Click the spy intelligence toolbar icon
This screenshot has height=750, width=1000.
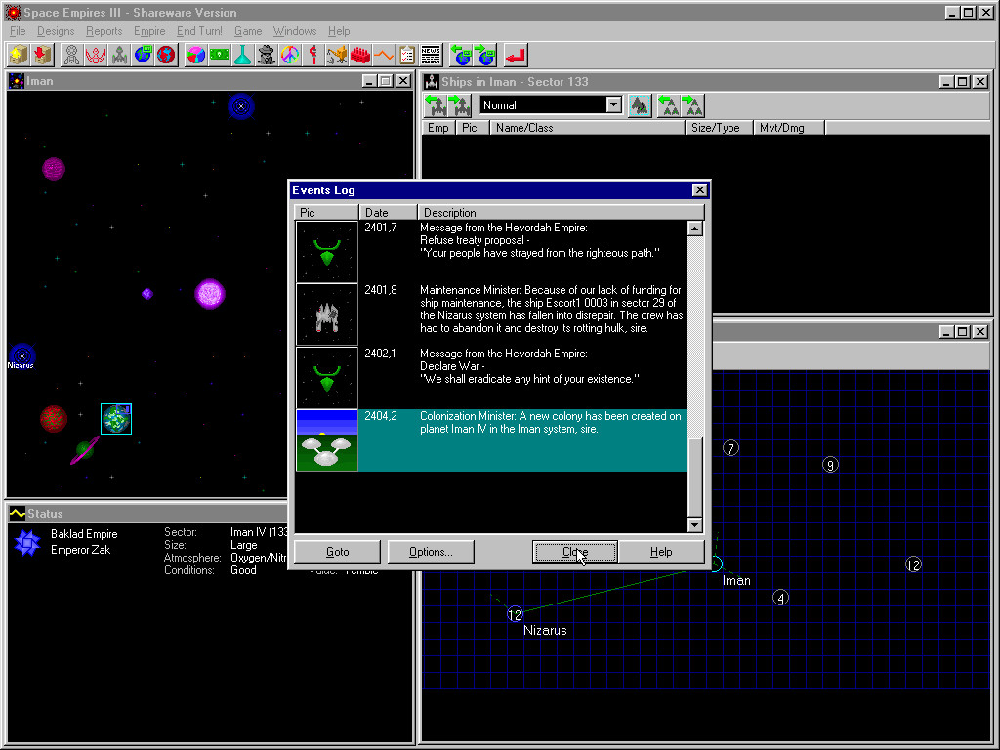pyautogui.click(x=266, y=55)
